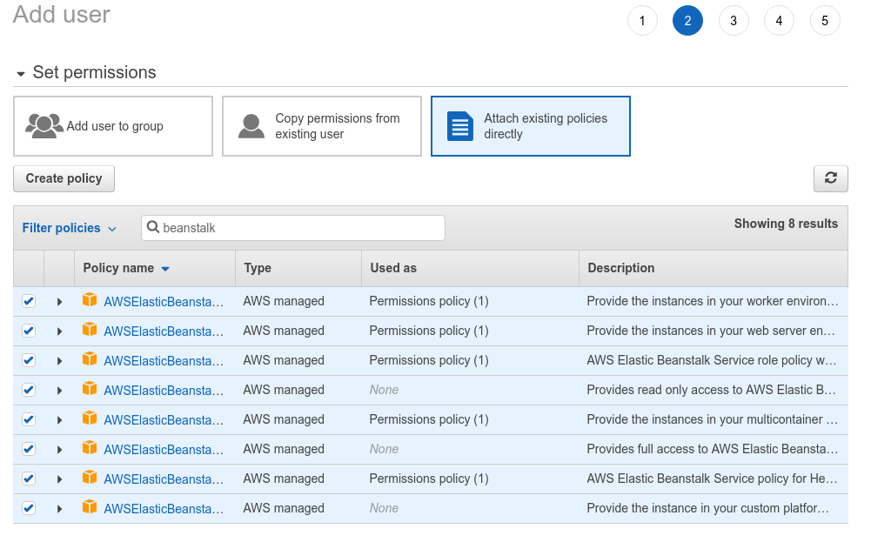Screen dimensions: 871x549
Task: Click the orange policy icon for worker environment row
Action: tap(90, 300)
